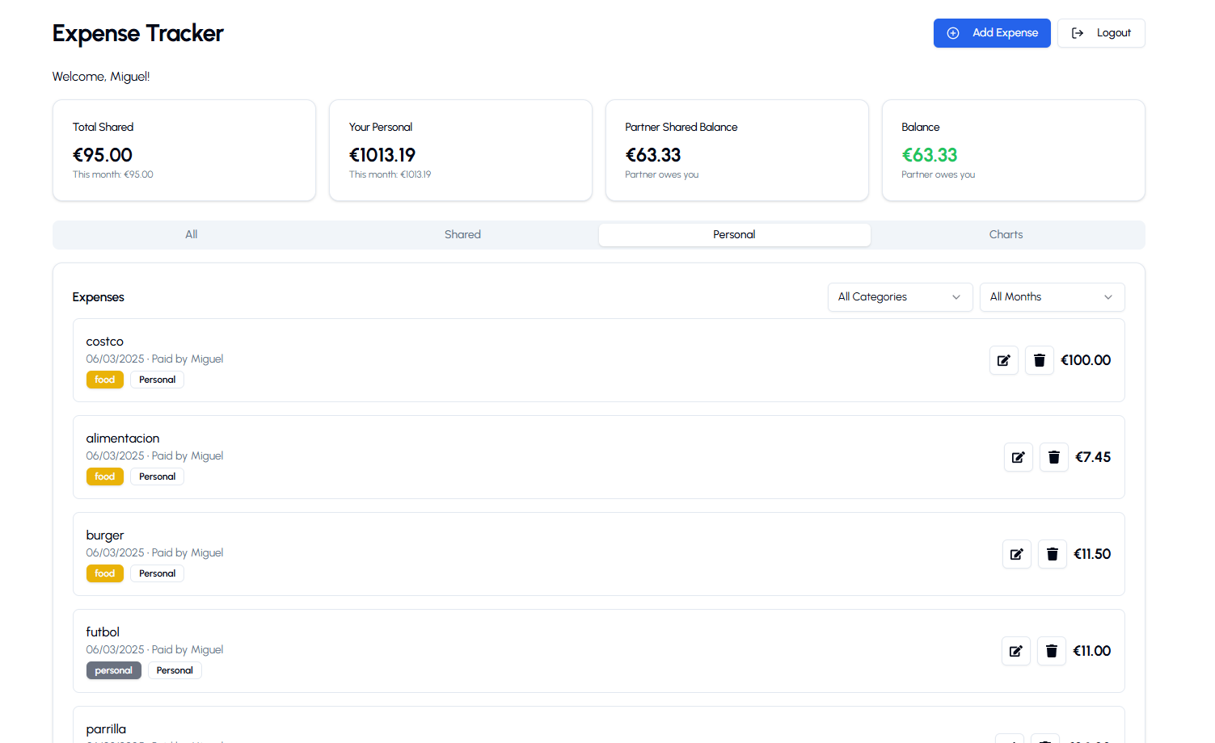Viewport: 1215px width, 743px height.
Task: Click the food tag on alimentacion
Action: tap(105, 476)
